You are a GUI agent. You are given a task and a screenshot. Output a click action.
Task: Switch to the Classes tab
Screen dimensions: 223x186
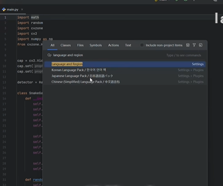coord(66,46)
